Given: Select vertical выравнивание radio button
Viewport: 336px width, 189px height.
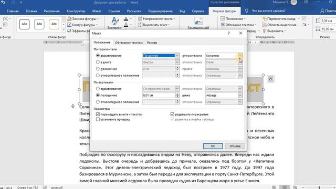Looking at the screenshot, I should [x=98, y=89].
